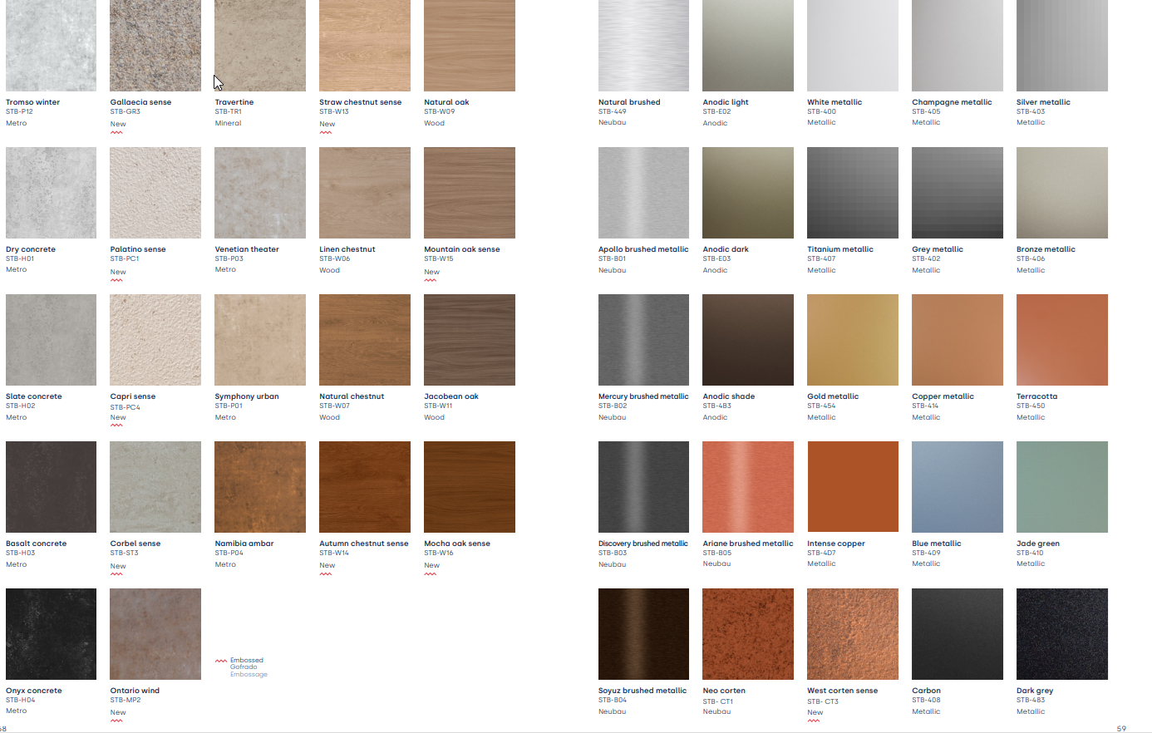
Task: Click the Champagne metallic name label
Action: (x=952, y=102)
